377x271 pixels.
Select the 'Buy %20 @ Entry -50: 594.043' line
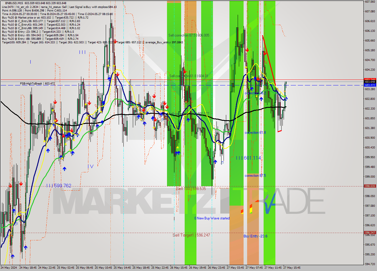40,35
